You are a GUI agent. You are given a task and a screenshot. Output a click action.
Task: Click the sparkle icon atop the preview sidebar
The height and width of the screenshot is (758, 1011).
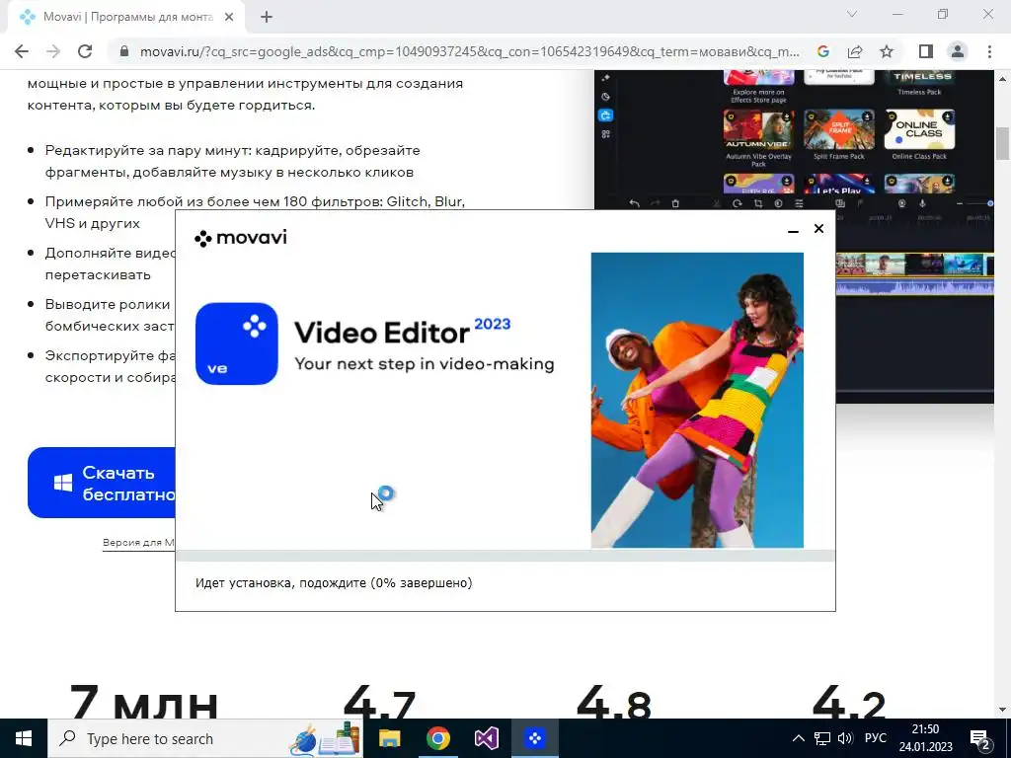click(605, 77)
